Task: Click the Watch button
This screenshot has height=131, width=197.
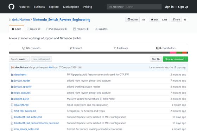Action: [133, 19]
